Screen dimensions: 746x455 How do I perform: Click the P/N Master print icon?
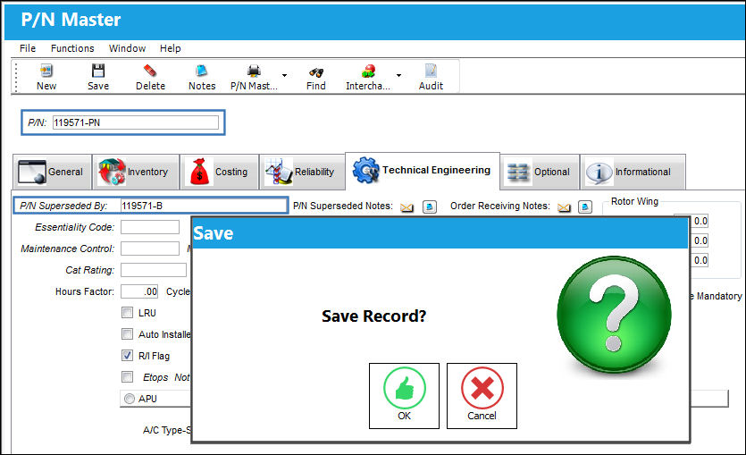pos(254,71)
